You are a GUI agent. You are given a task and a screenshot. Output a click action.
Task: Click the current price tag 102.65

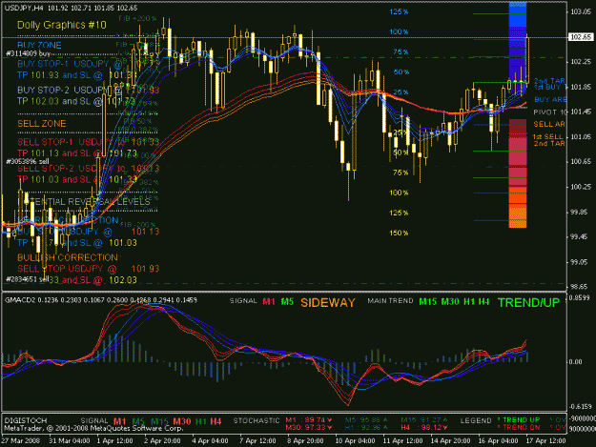(581, 37)
